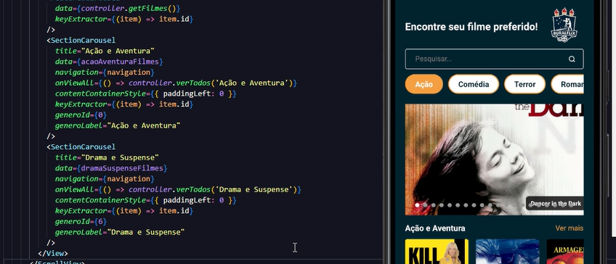Click the closing </View> tag line
The width and height of the screenshot is (616, 264).
click(53, 253)
